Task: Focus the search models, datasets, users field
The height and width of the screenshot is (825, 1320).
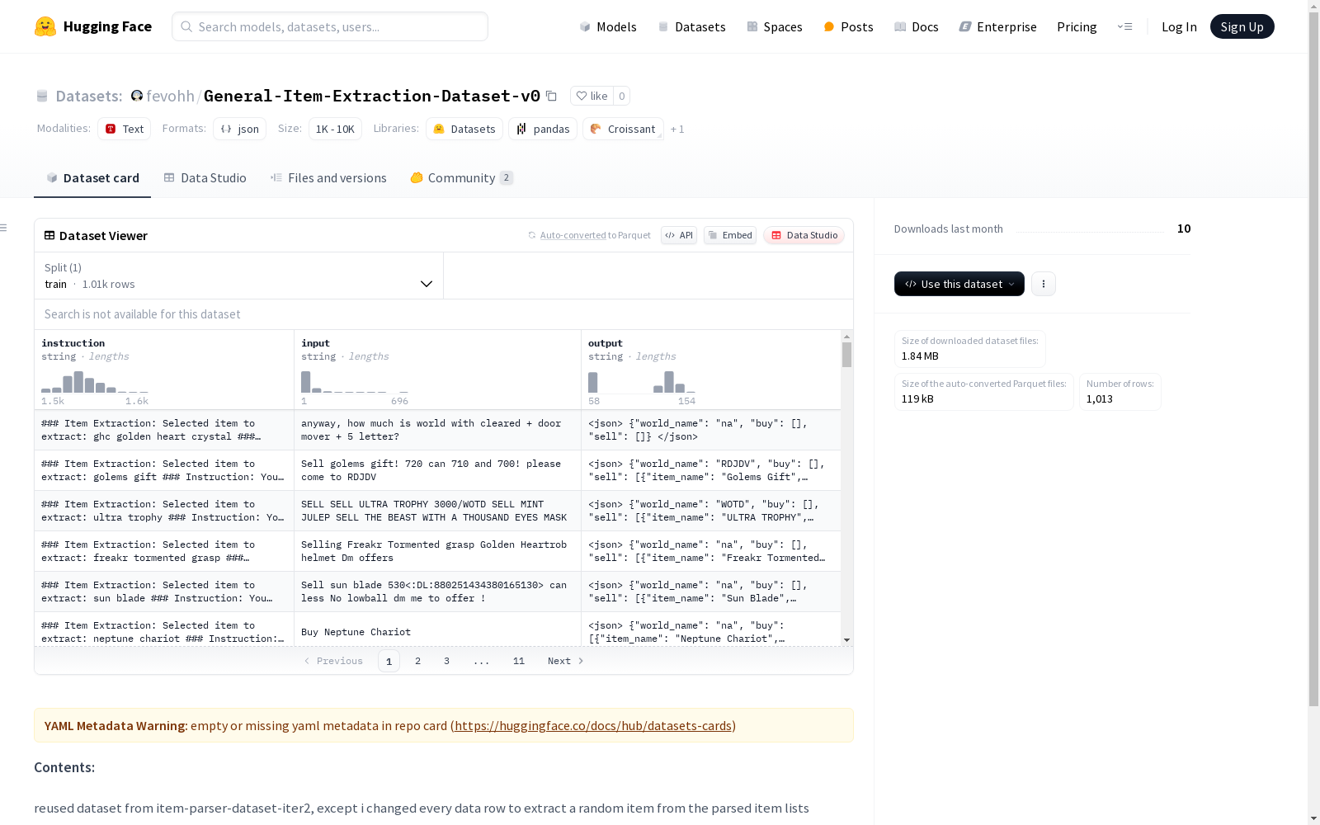Action: (330, 26)
